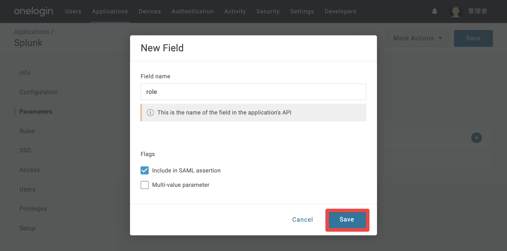507x251 pixels.
Task: Click the admin user avatar
Action: pos(455,11)
